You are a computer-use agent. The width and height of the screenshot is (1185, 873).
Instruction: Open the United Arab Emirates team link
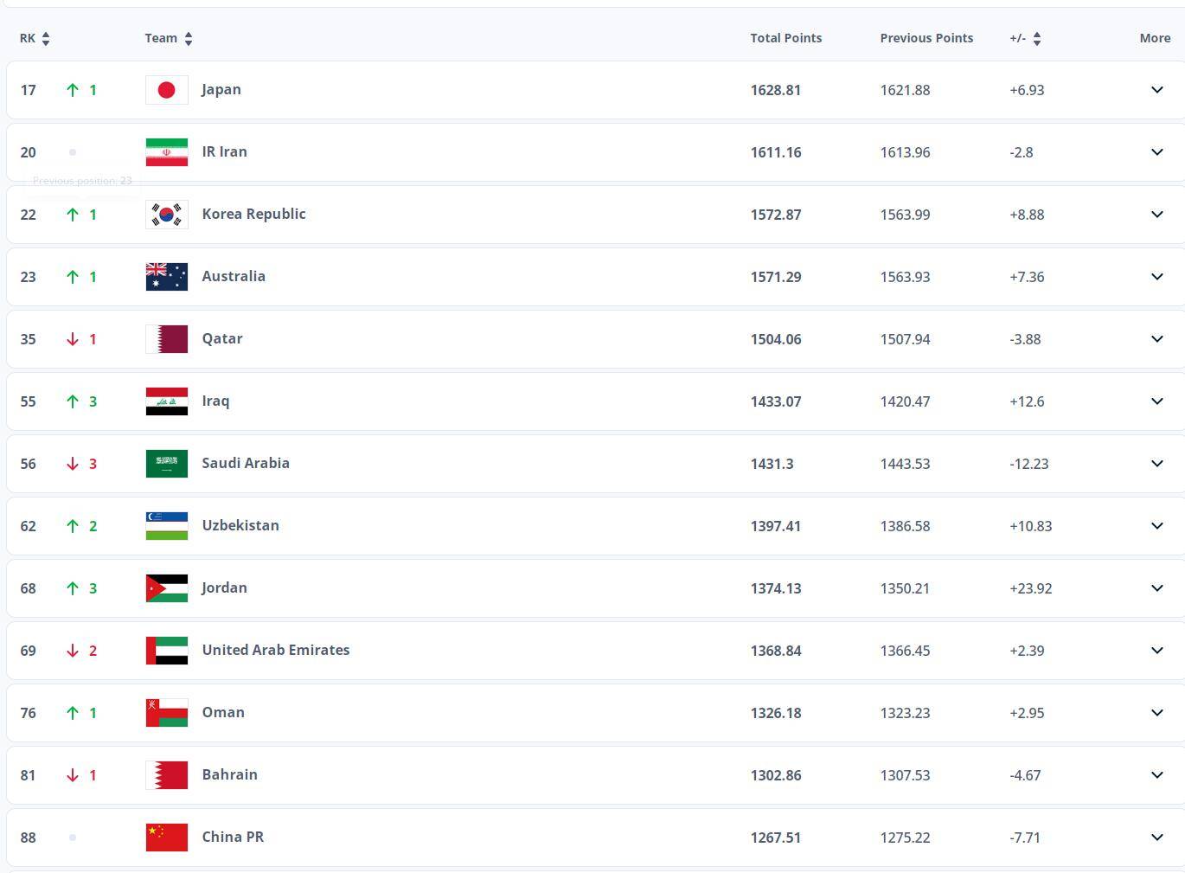coord(276,650)
